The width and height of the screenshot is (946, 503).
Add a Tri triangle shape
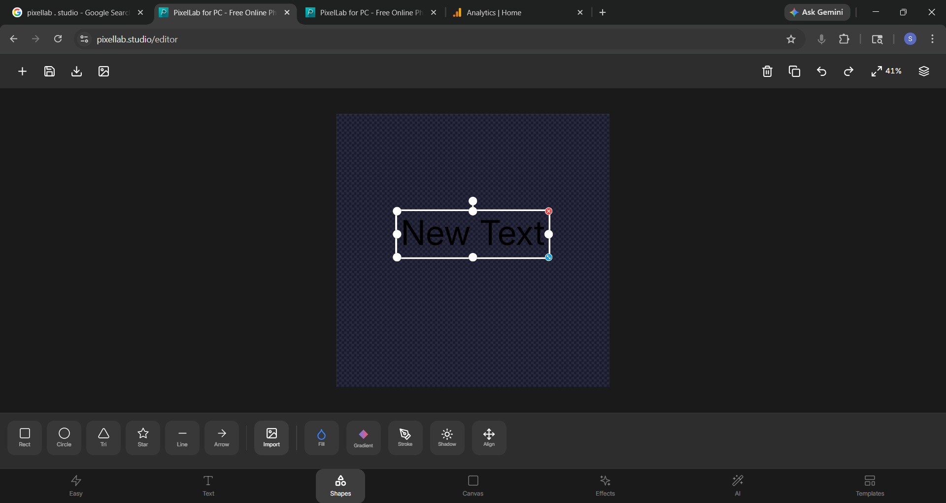(103, 437)
